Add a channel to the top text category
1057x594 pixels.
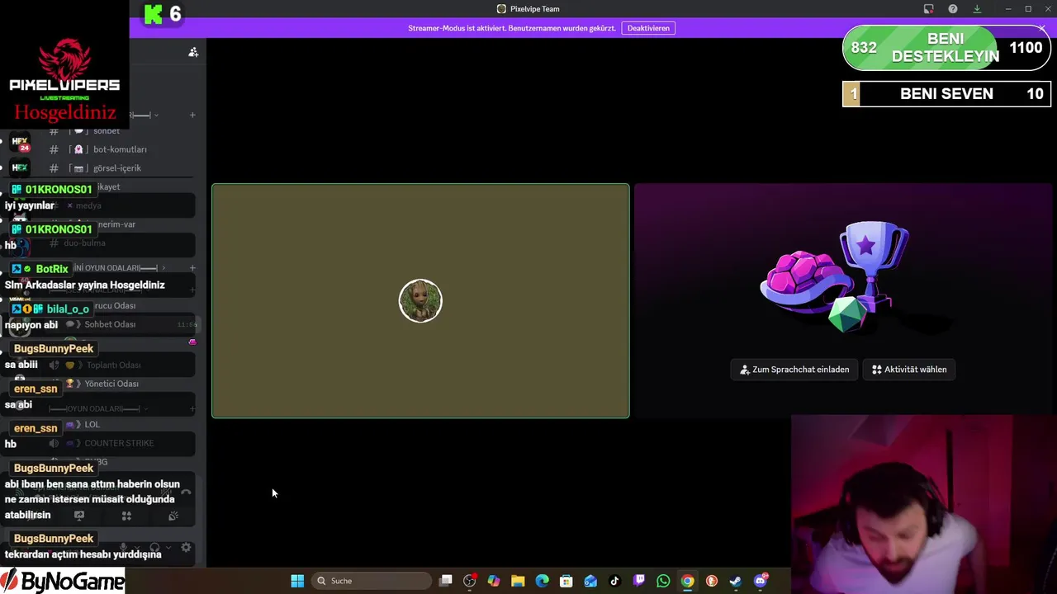coord(192,115)
